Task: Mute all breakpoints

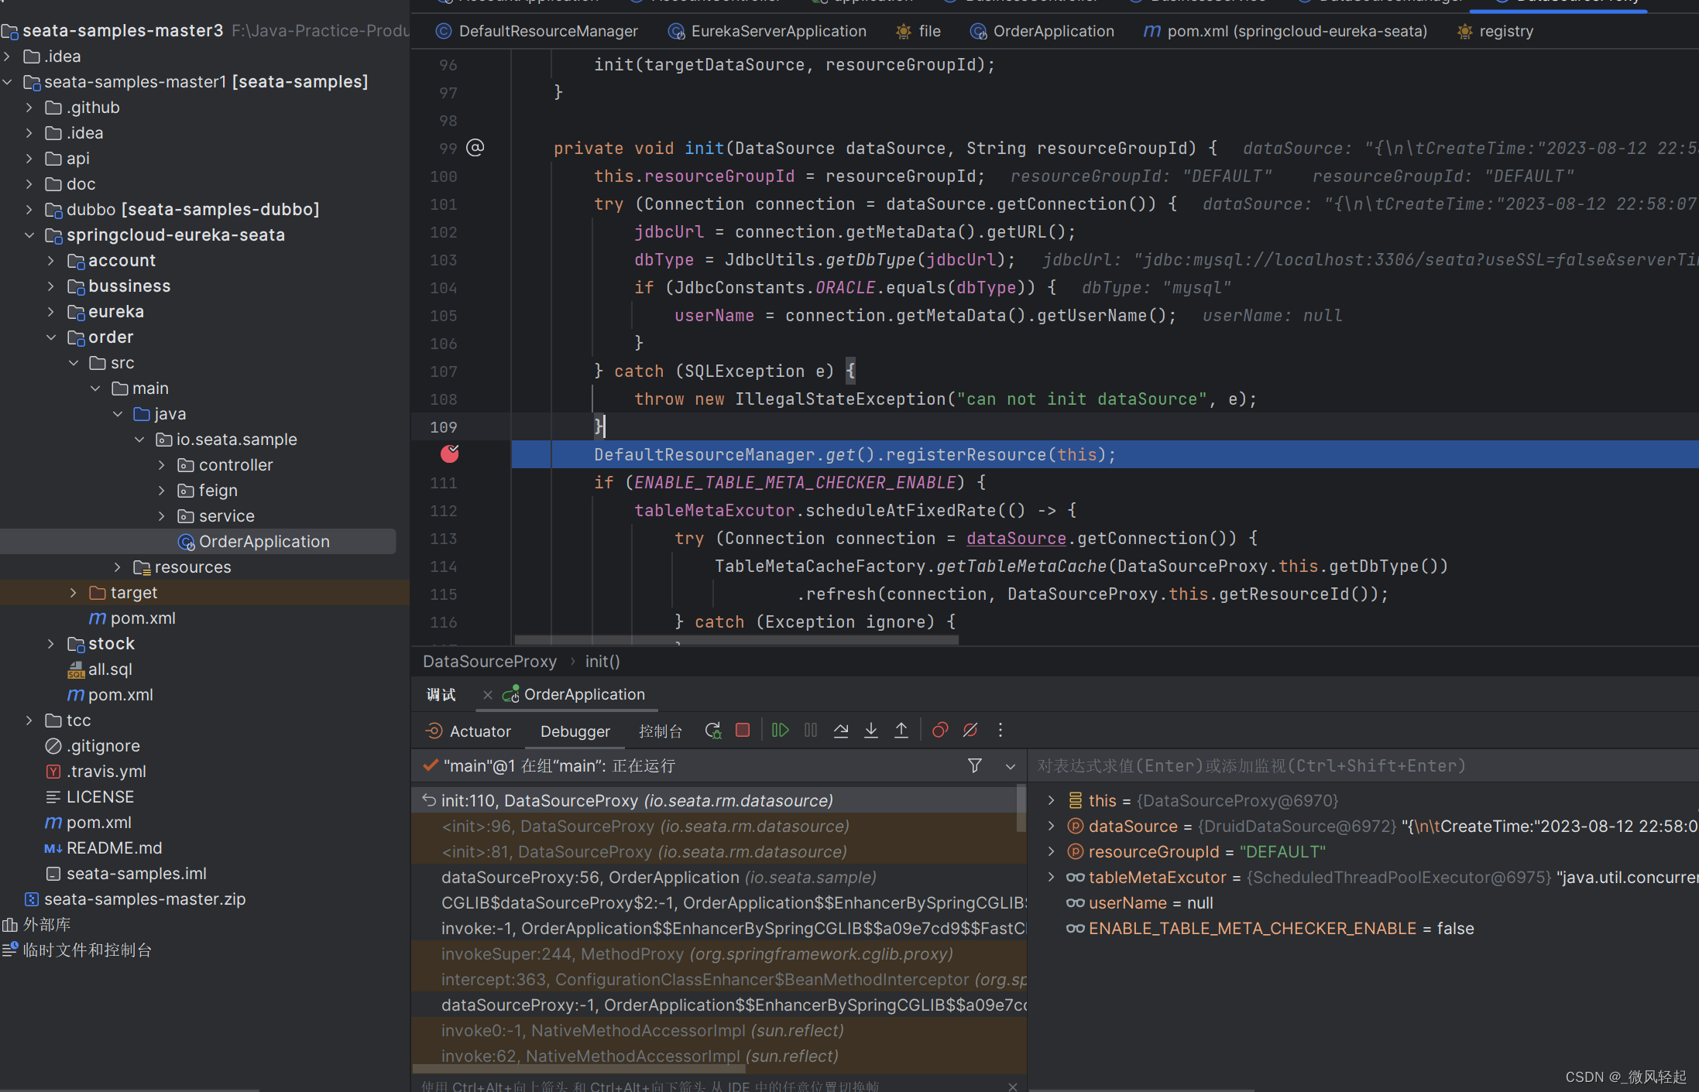Action: click(x=970, y=730)
